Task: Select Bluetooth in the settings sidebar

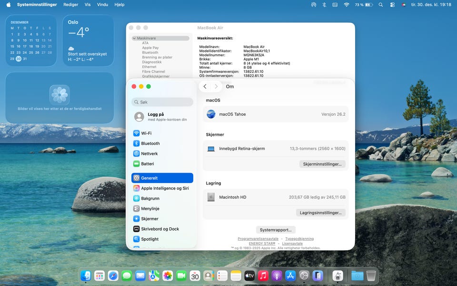Action: [150, 143]
